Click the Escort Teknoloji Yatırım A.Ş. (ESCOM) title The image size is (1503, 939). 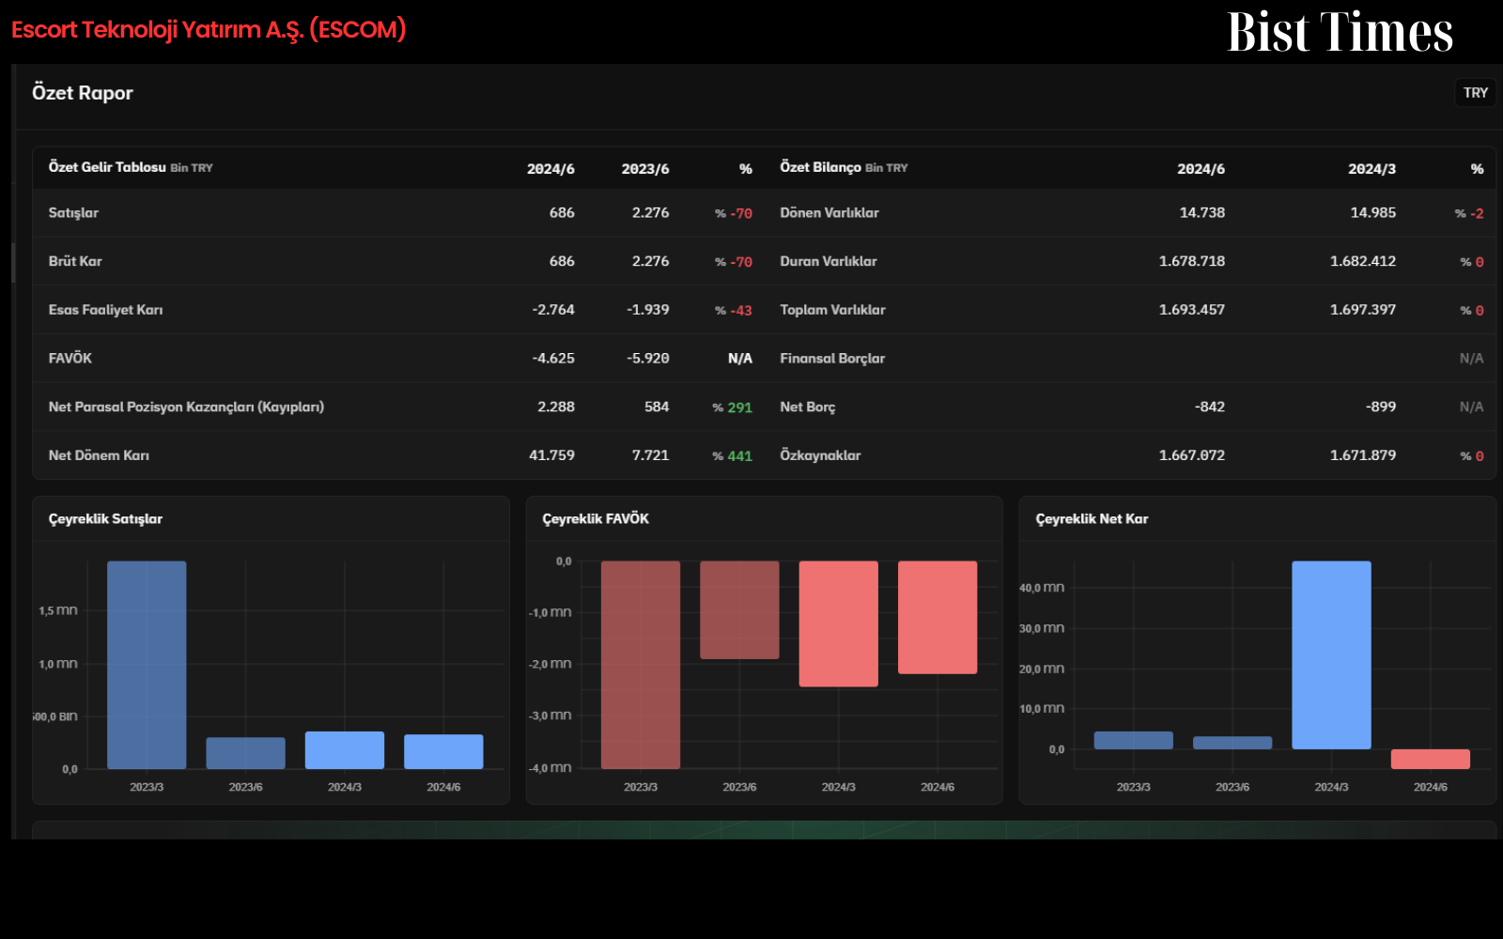[209, 29]
